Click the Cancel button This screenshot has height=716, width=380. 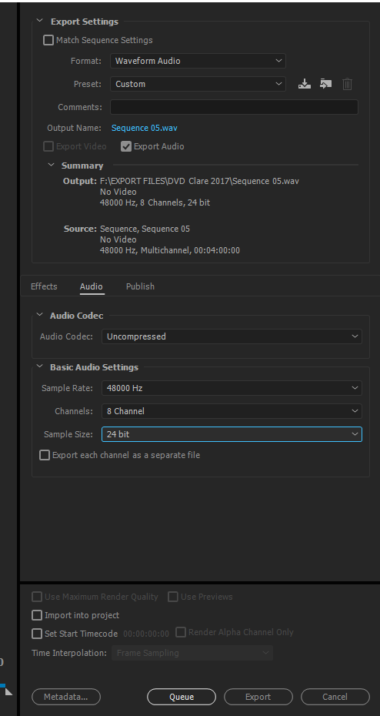335,697
